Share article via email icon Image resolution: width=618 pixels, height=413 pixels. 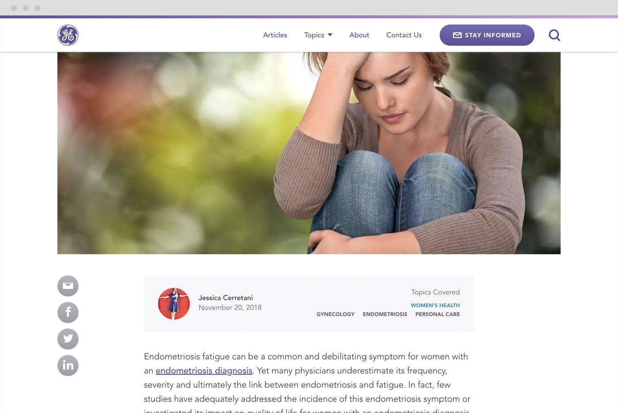[68, 286]
